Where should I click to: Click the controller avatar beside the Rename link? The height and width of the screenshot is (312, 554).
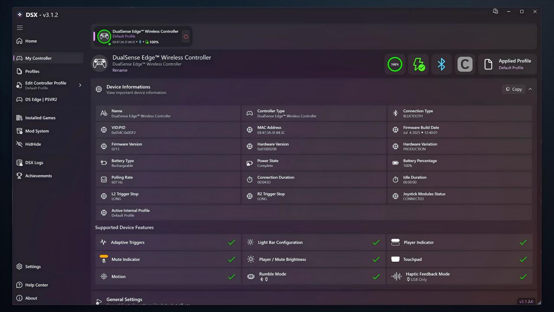tap(100, 63)
